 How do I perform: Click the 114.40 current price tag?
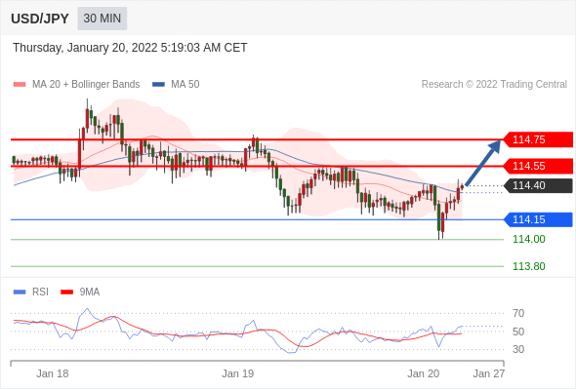[x=537, y=185]
